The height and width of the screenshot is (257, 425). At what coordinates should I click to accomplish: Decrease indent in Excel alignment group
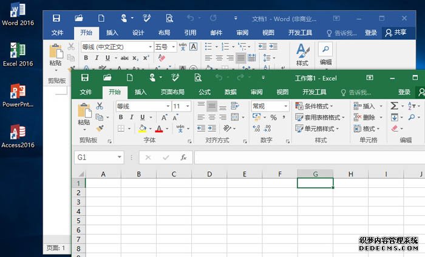[x=201, y=128]
